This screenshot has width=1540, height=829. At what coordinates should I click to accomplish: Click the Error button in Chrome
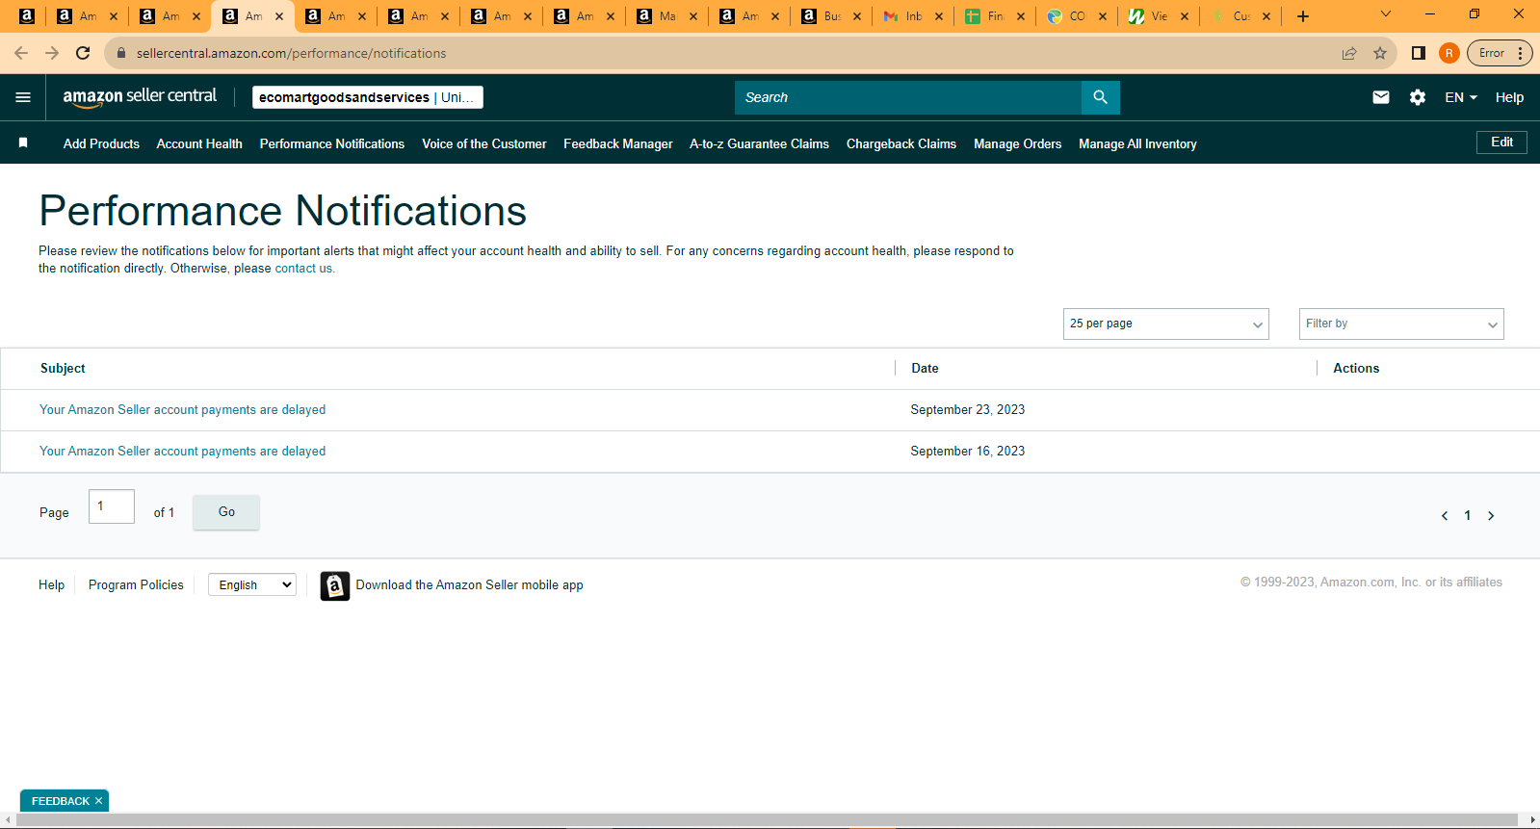pos(1493,53)
